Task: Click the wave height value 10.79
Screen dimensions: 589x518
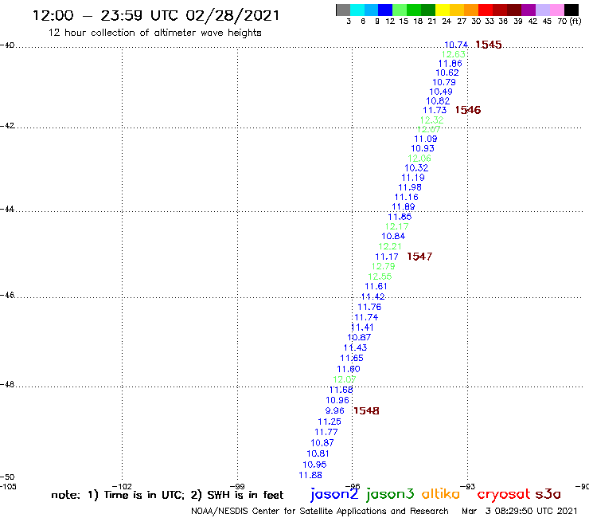Action: (x=444, y=82)
